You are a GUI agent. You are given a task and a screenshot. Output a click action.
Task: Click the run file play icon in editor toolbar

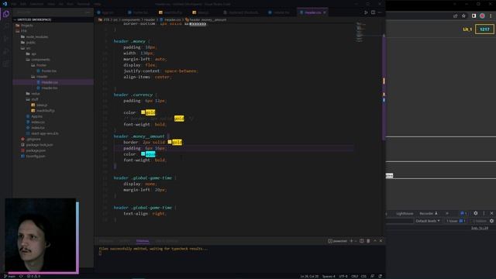pos(366,12)
